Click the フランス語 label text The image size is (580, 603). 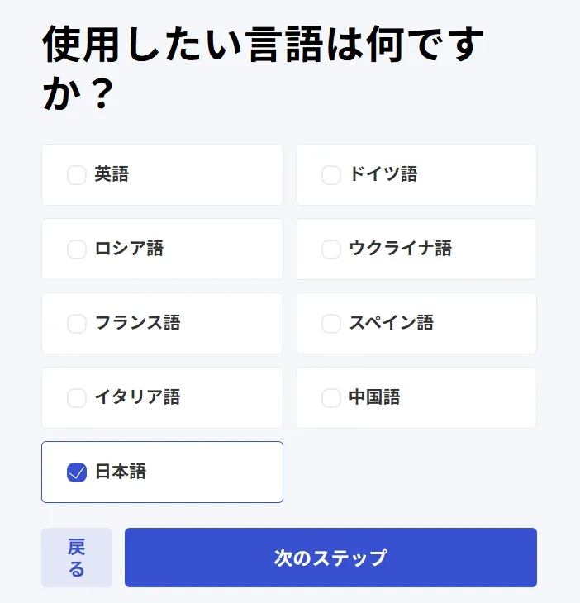[137, 323]
